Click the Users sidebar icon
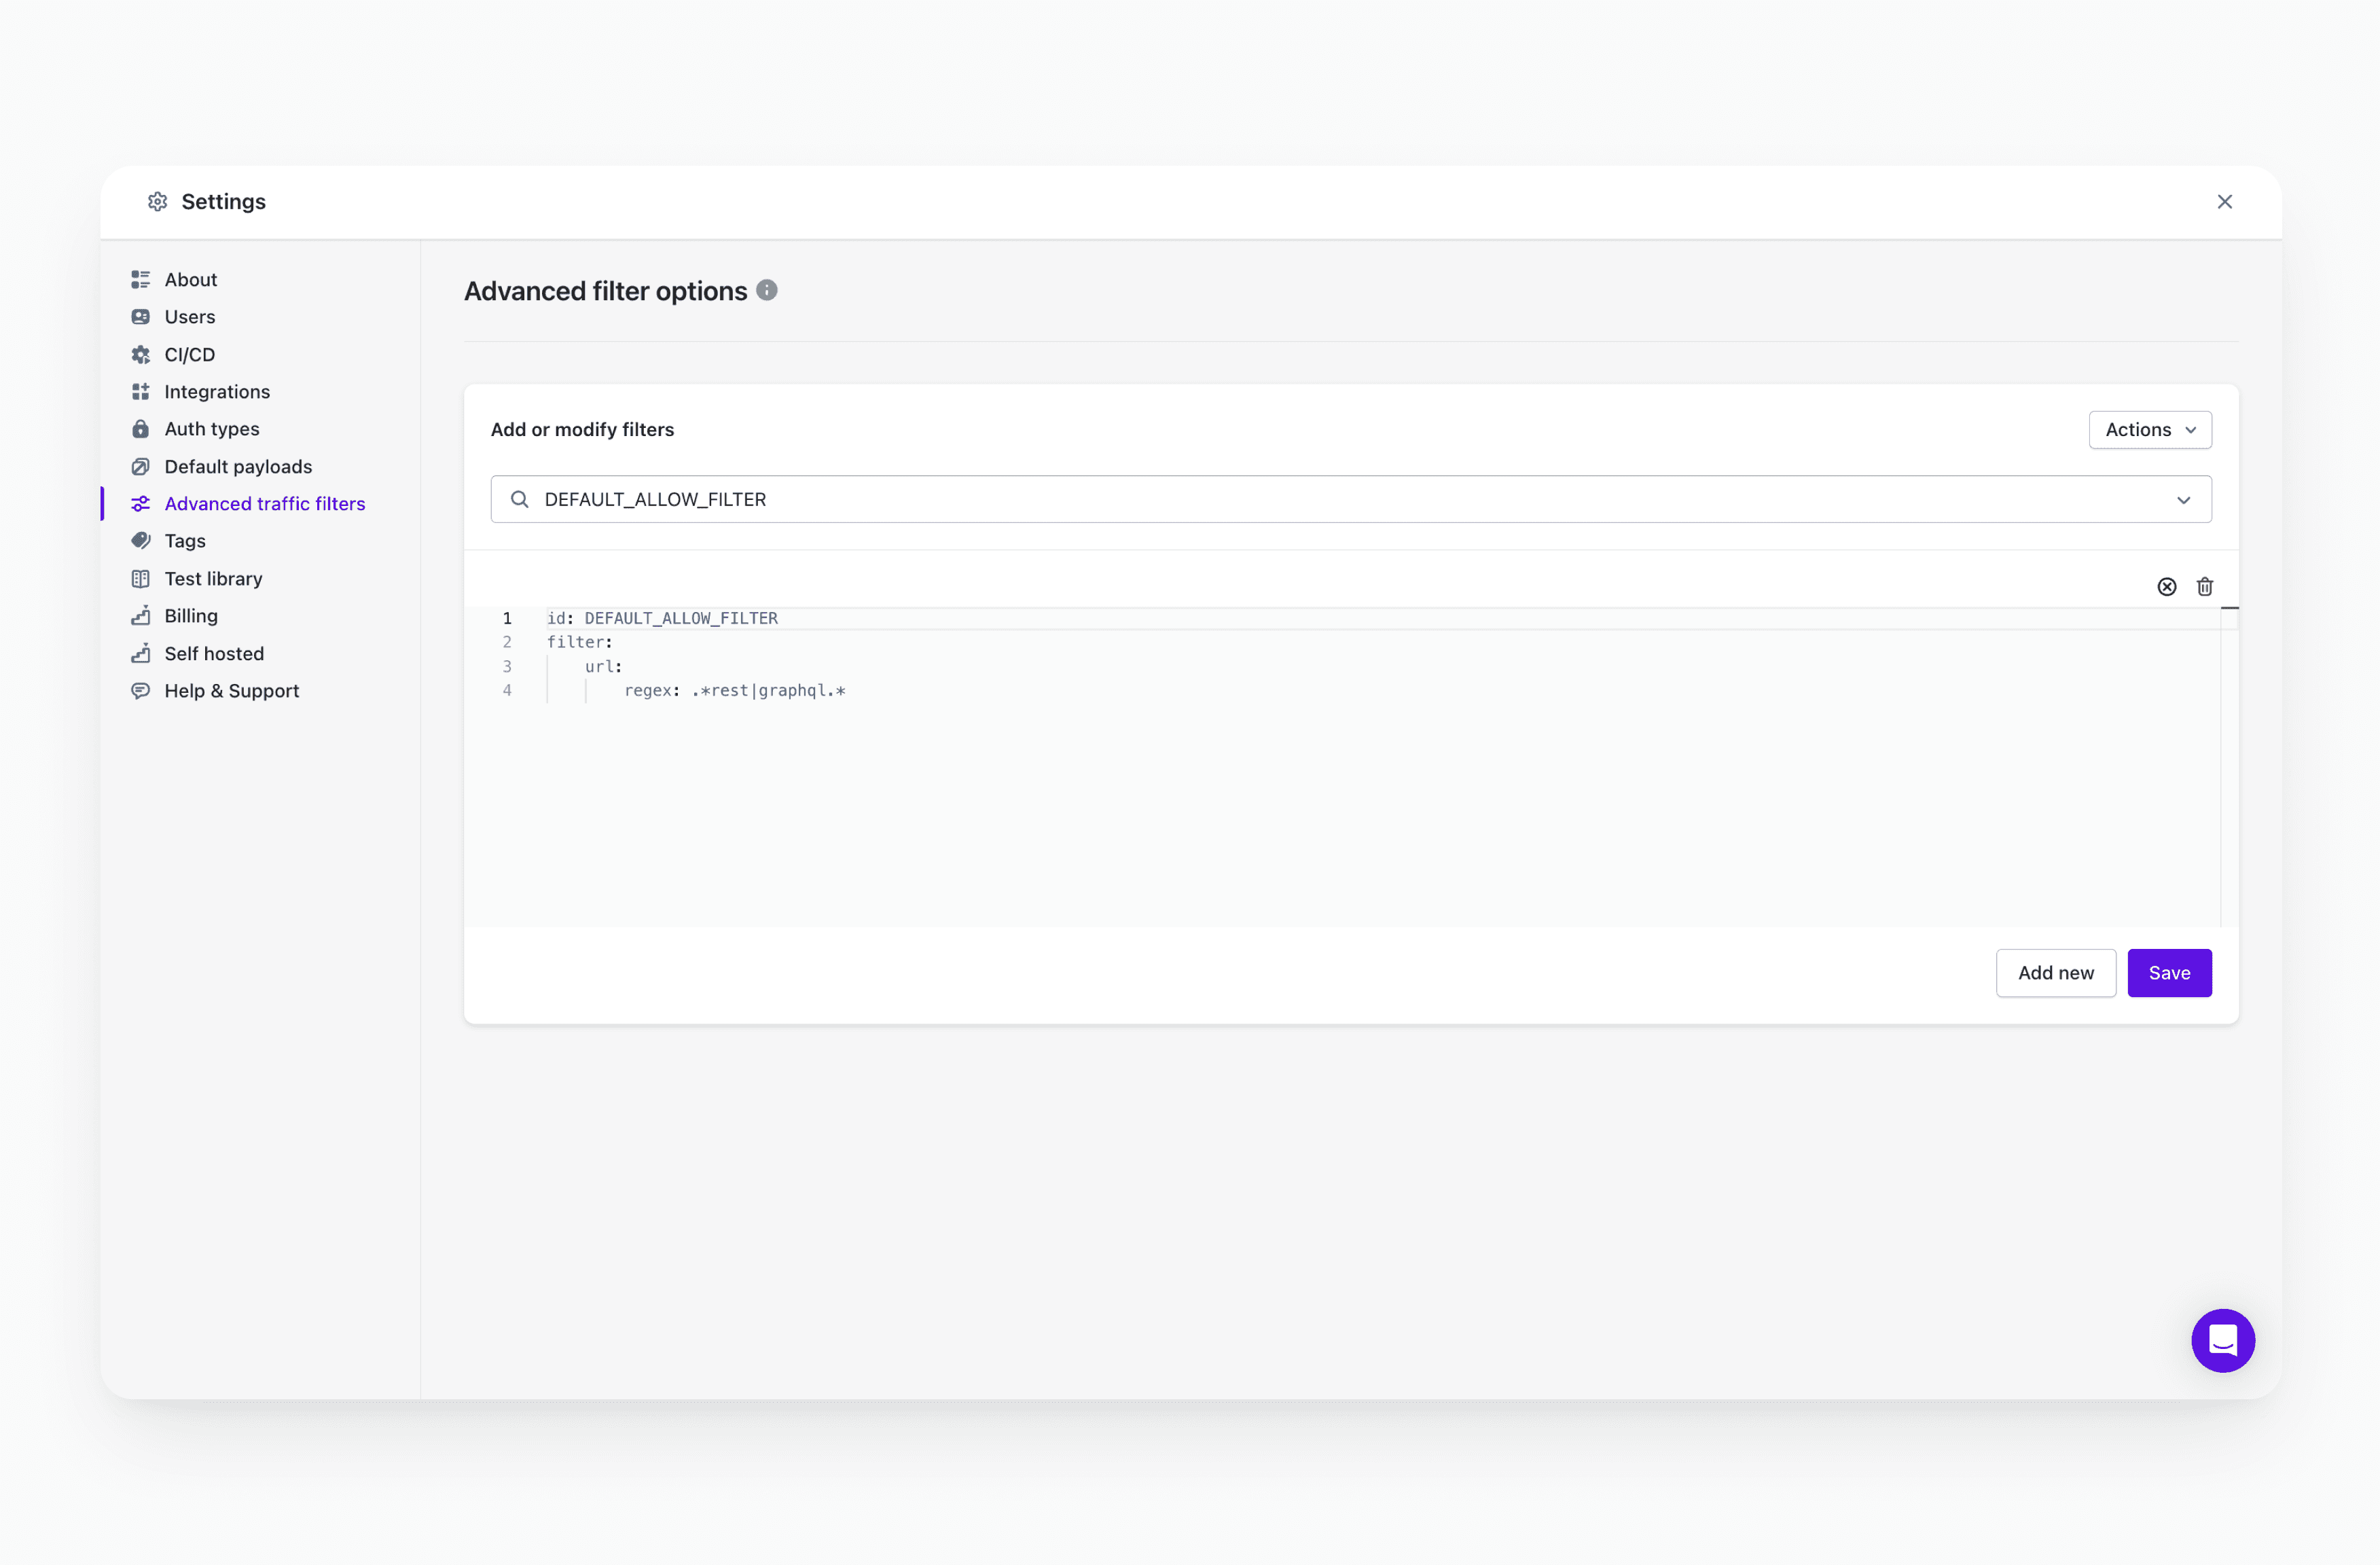Viewport: 2380px width, 1565px height. point(141,316)
